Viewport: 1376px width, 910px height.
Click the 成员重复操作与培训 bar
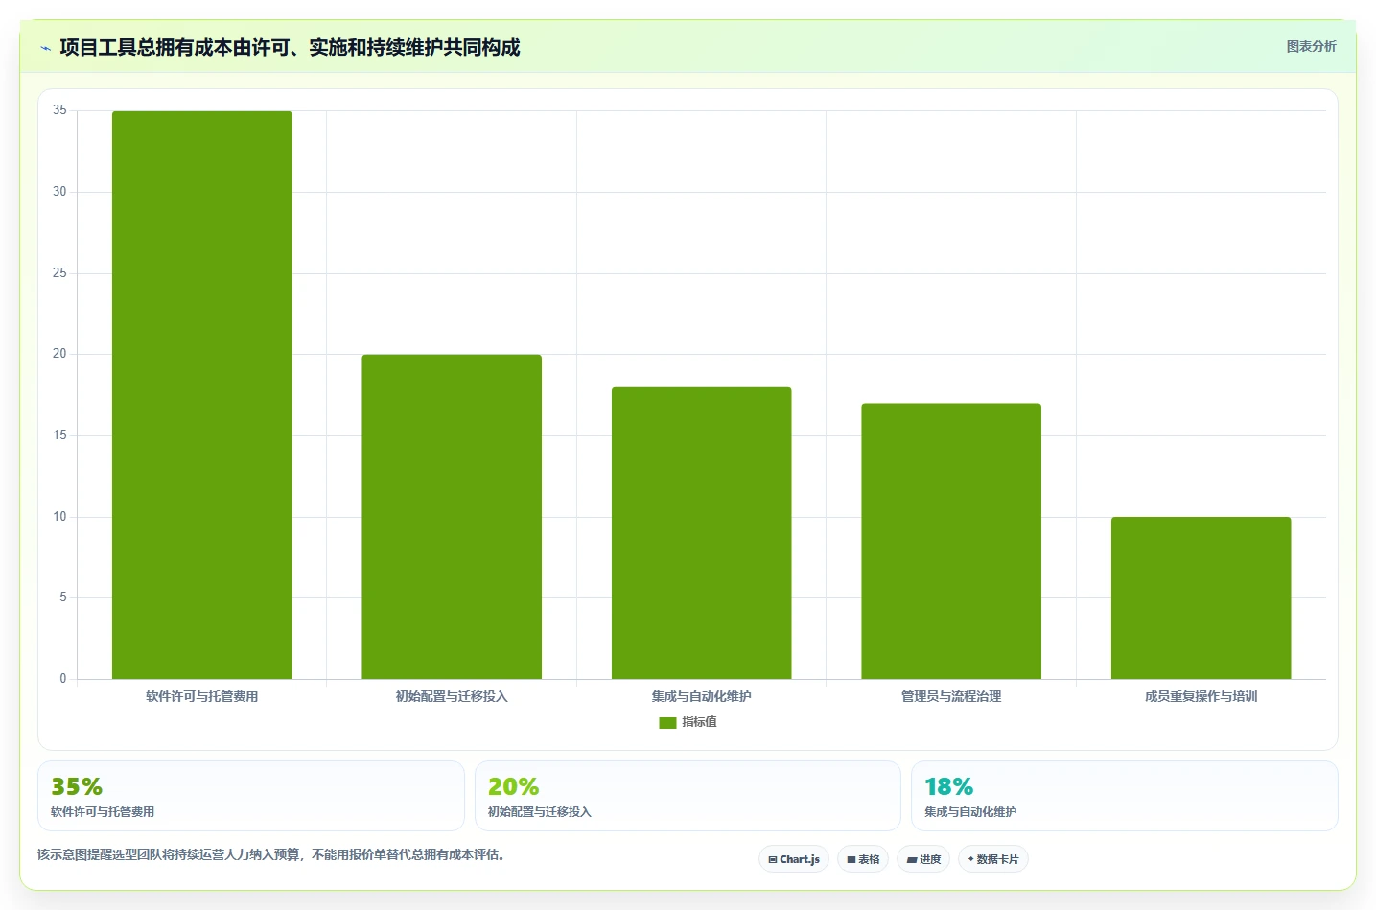click(1201, 598)
